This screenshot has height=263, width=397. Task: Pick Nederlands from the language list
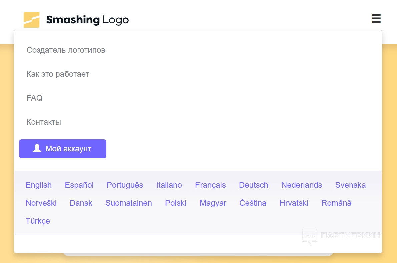tap(302, 185)
